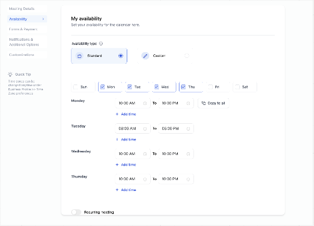Open Notifications & Additional Options section
Image resolution: width=314 pixels, height=226 pixels.
pos(27,42)
